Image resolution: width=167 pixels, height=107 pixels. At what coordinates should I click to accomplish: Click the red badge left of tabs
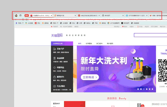click(27, 16)
